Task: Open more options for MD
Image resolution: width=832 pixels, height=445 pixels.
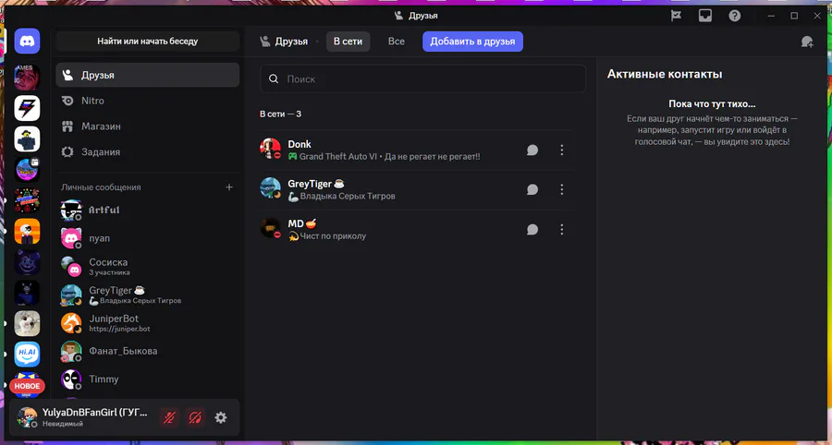Action: coord(561,229)
